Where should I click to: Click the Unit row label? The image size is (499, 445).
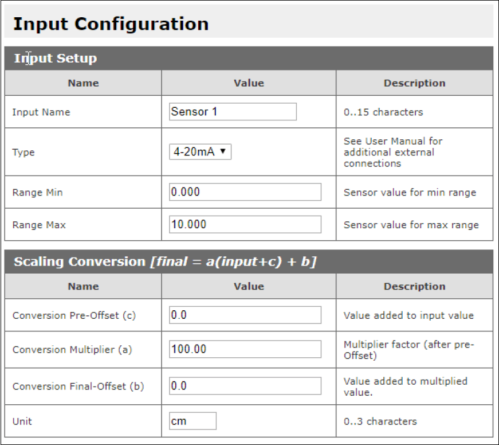click(22, 421)
